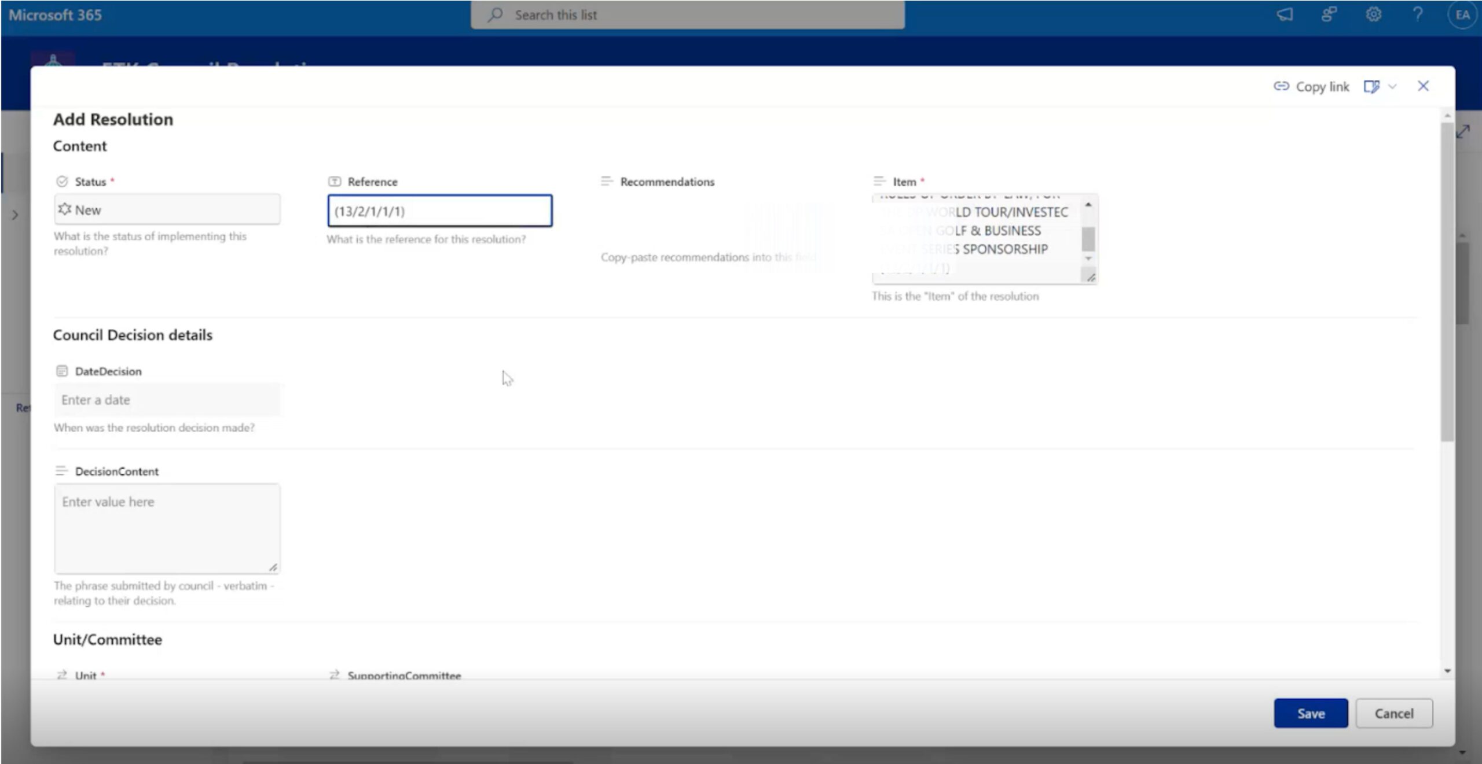Click the expand arrows icon behind the form

pos(1463,132)
